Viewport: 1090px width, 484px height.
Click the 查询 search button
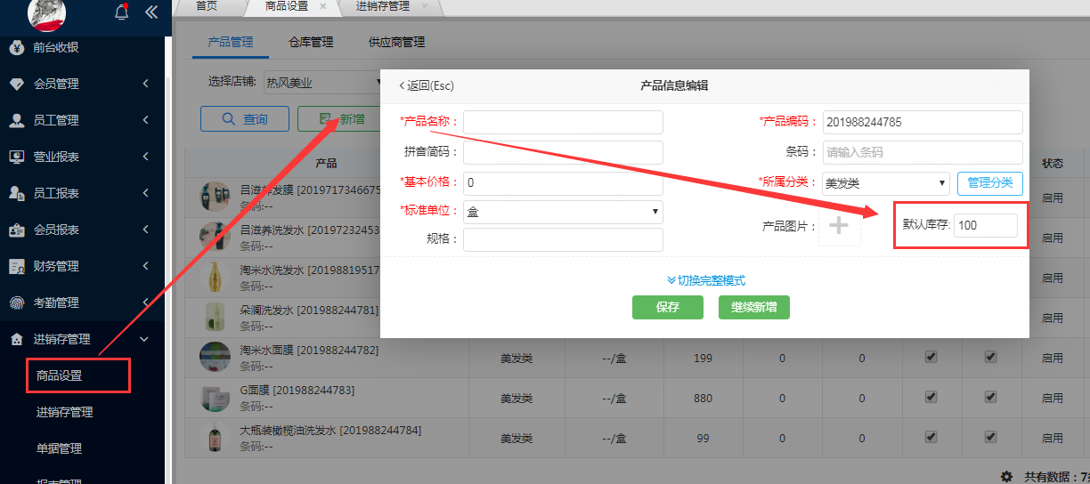click(x=245, y=119)
